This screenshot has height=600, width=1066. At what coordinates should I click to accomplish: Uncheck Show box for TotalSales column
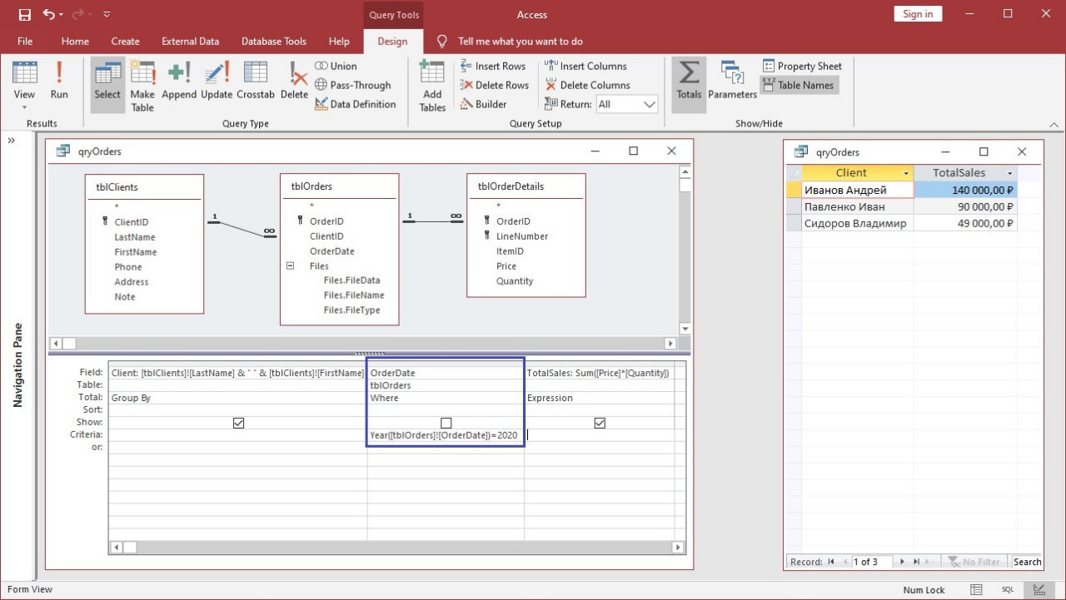click(600, 423)
